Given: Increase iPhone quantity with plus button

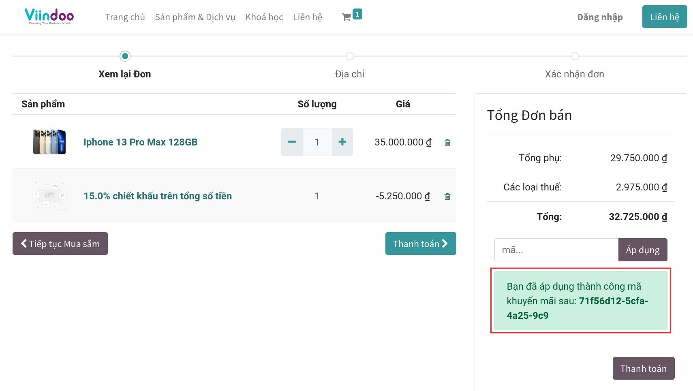Looking at the screenshot, I should coord(342,142).
